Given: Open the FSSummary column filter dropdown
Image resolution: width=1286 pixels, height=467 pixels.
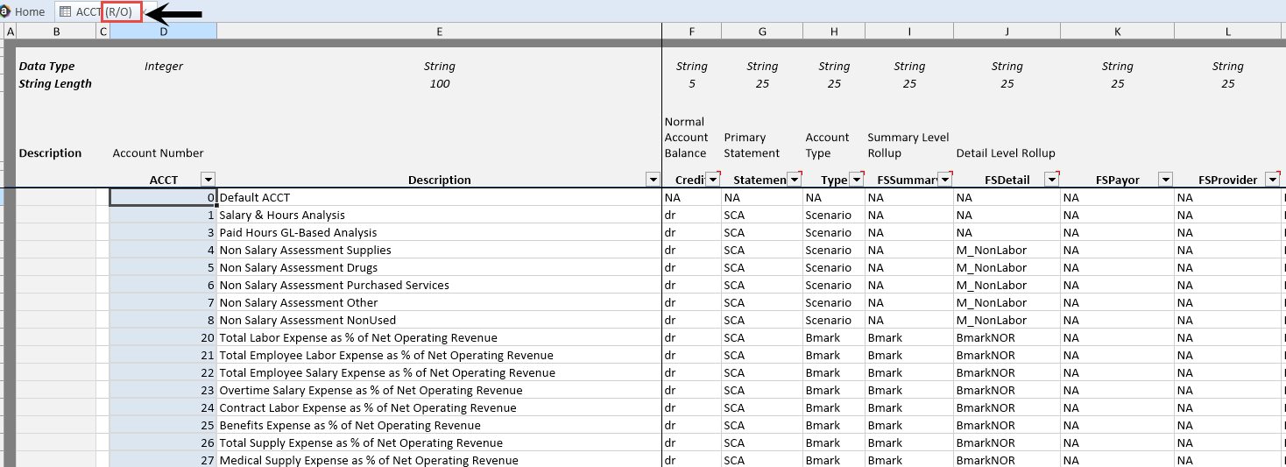Looking at the screenshot, I should 945,180.
